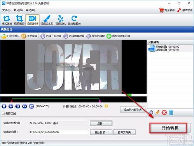Enable the 截图区域 checkbox

[x=3, y=113]
